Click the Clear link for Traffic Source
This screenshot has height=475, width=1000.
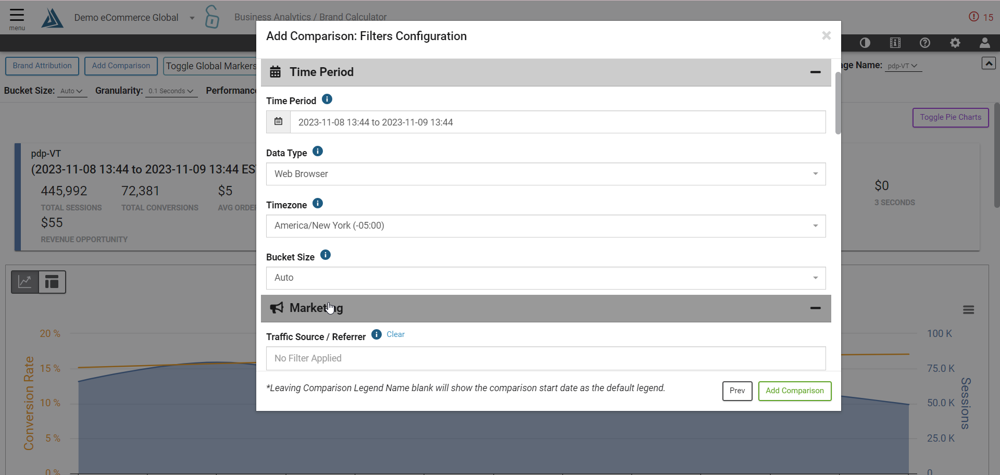[x=395, y=334]
